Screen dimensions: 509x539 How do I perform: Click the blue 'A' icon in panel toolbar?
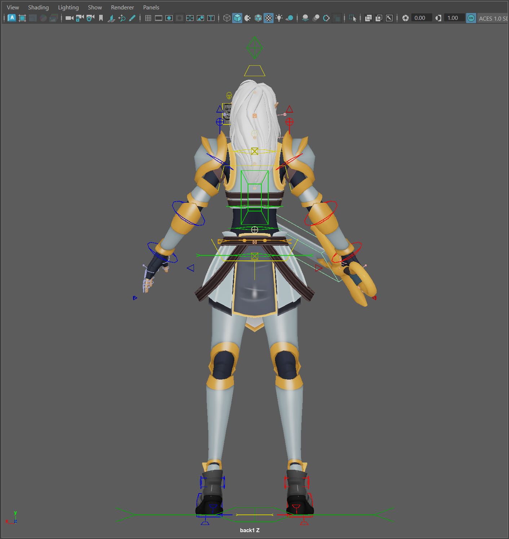tap(12, 18)
